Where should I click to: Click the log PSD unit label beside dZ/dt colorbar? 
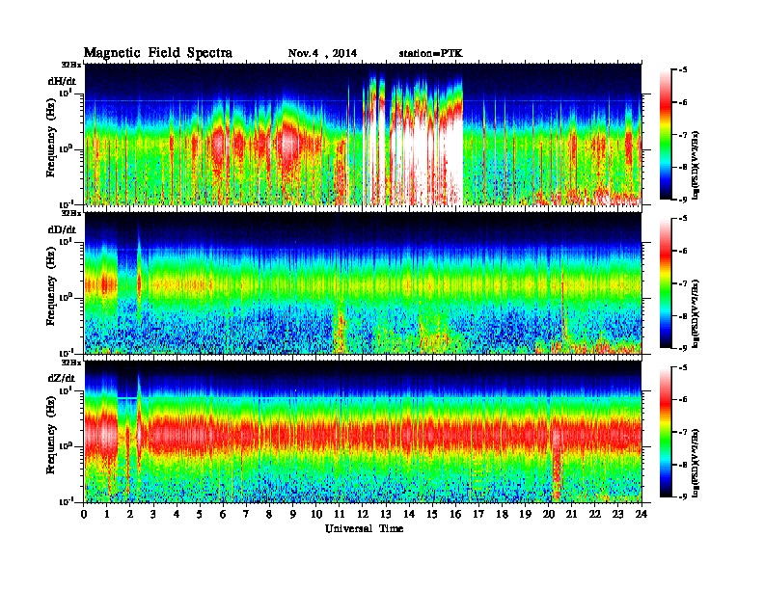pos(696,462)
